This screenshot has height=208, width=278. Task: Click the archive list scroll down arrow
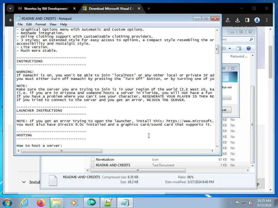253,166
